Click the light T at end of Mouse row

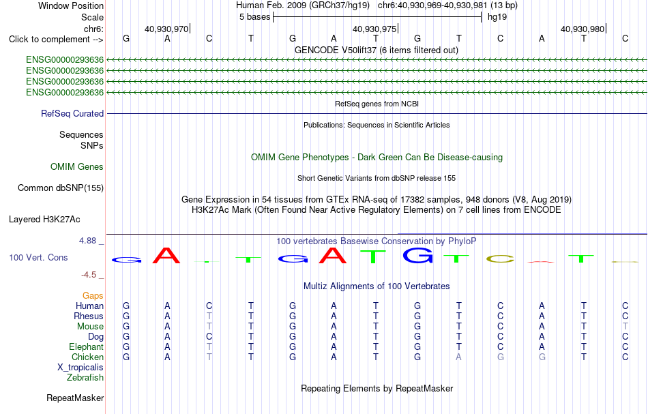(625, 327)
